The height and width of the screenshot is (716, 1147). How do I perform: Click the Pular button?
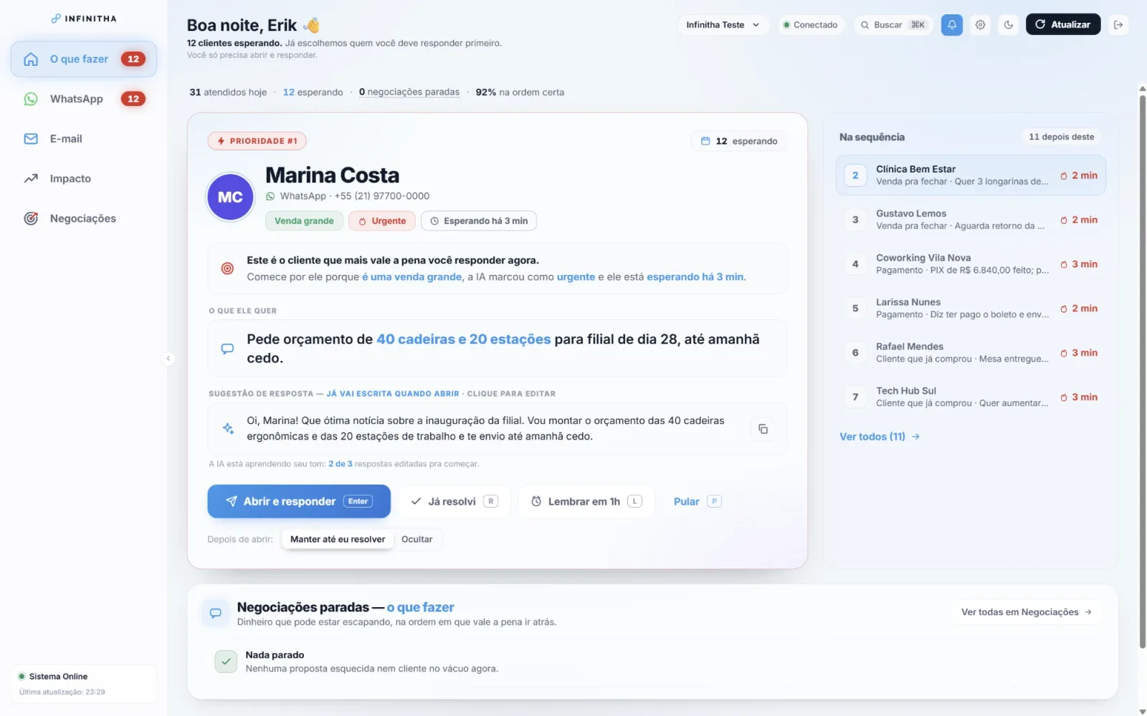click(697, 501)
